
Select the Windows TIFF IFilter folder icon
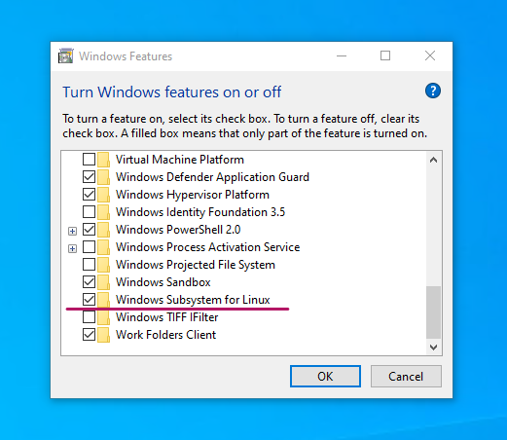click(103, 317)
